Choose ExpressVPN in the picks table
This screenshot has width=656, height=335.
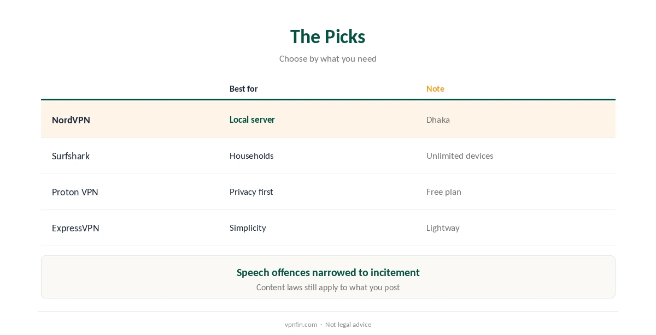click(x=75, y=228)
